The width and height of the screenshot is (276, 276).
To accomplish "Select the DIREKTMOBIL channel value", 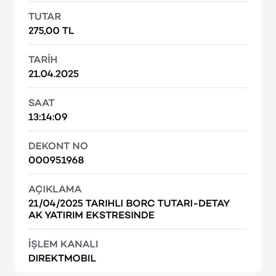I will pyautogui.click(x=62, y=258).
